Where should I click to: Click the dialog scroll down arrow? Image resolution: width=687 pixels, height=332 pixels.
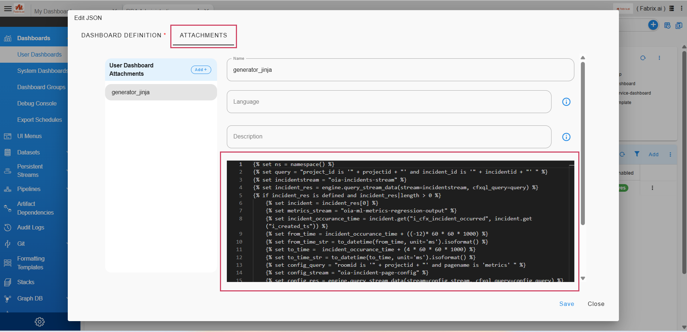(x=583, y=278)
